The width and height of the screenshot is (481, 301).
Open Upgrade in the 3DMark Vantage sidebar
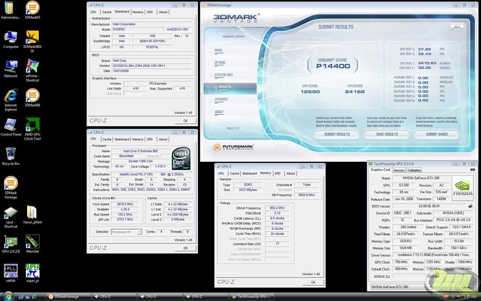click(x=221, y=100)
